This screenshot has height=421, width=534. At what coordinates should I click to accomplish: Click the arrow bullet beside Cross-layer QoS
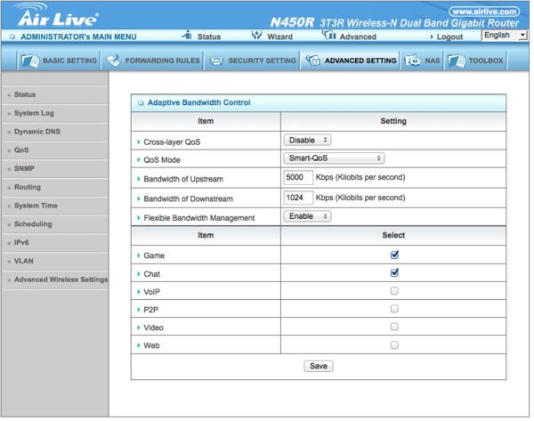pos(139,142)
